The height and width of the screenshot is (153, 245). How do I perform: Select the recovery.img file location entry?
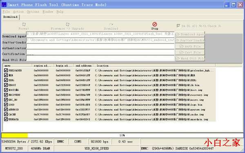[x=151, y=95]
